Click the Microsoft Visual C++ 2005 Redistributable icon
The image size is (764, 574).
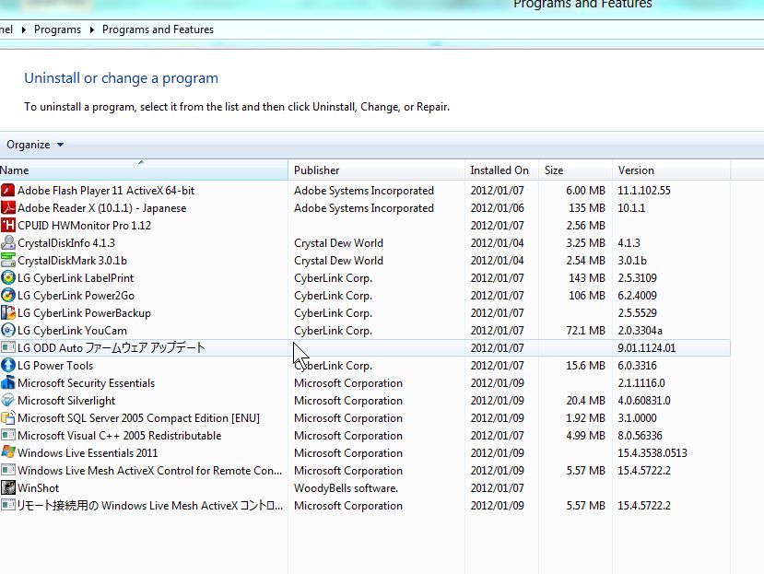pos(7,436)
